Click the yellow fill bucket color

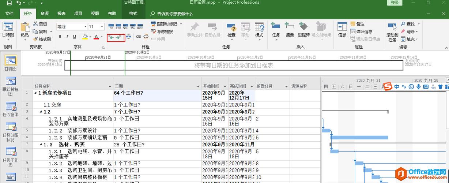(85, 37)
